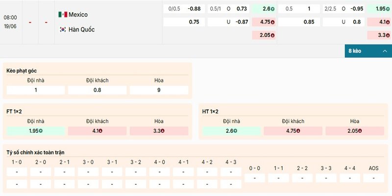Screen dimensions: 392x196
Task: Pick HT 1×2 Đội khách odds 4.75
Action: click(293, 131)
